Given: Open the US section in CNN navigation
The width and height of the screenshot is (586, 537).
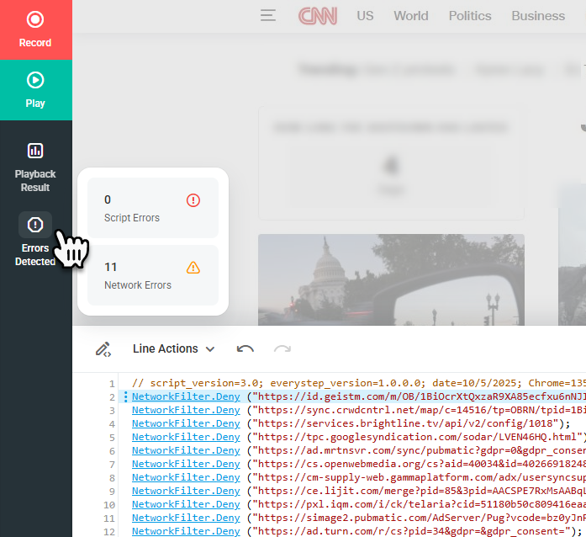Looking at the screenshot, I should click(365, 15).
